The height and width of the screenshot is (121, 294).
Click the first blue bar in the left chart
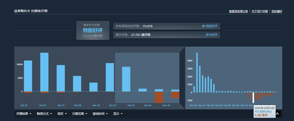28,76
